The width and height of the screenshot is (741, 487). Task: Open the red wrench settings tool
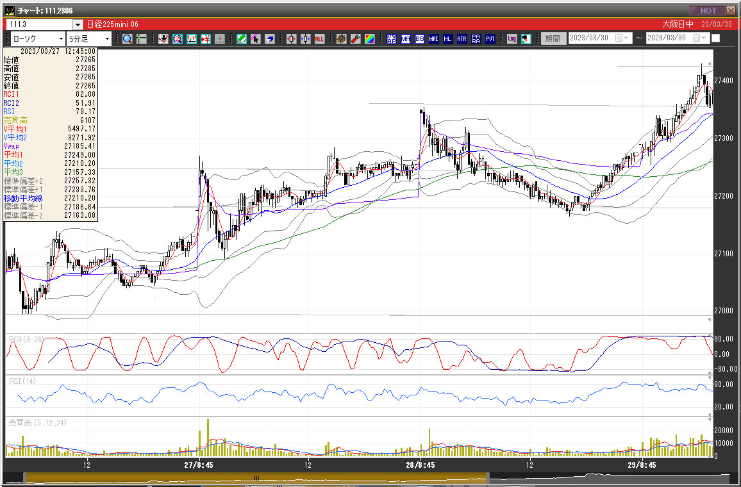(355, 38)
